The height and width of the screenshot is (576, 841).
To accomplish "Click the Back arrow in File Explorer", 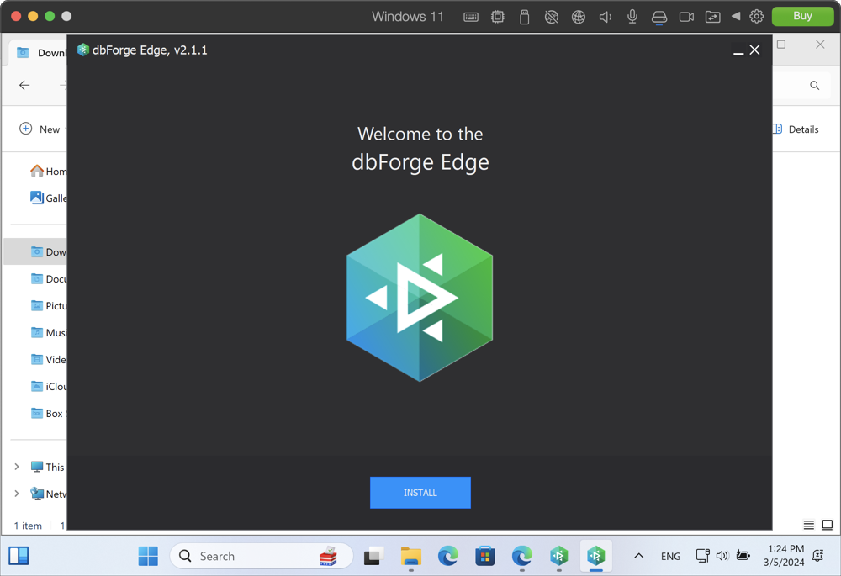I will click(x=24, y=85).
